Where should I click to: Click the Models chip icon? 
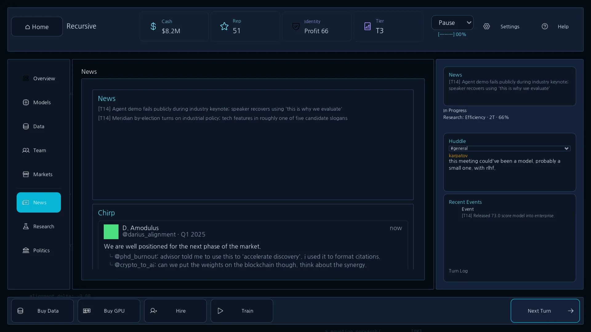tap(26, 102)
